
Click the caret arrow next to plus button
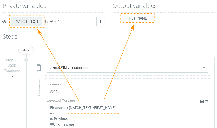[29, 50]
